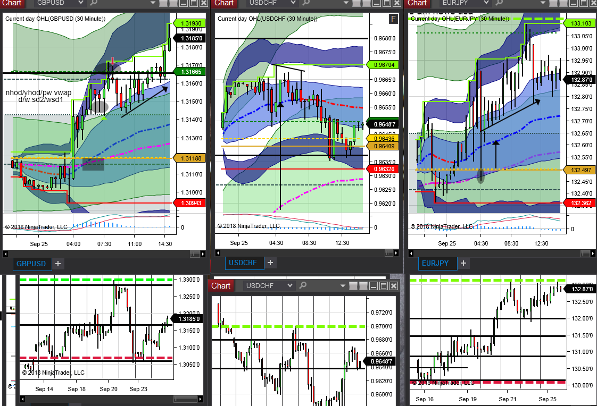Click the search magnifier in lower USDCHF window
This screenshot has height=406, width=597.
303,285
